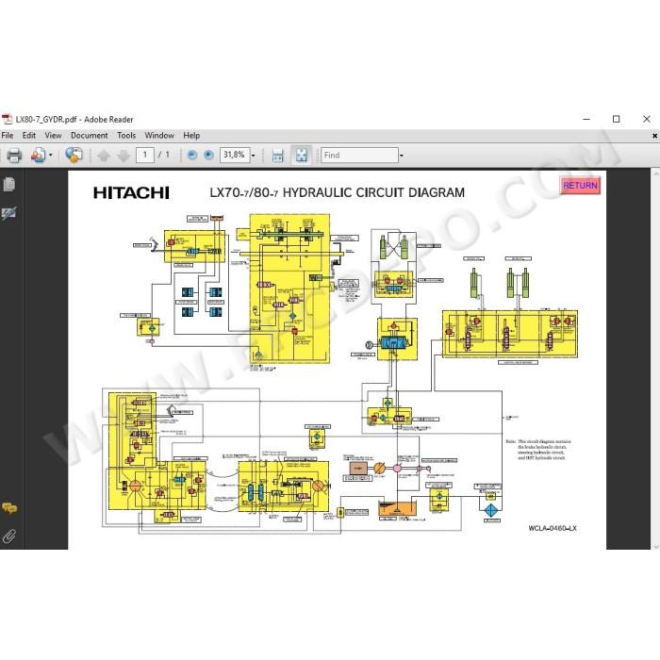
Task: Open the Tools menu
Action: coord(126,136)
